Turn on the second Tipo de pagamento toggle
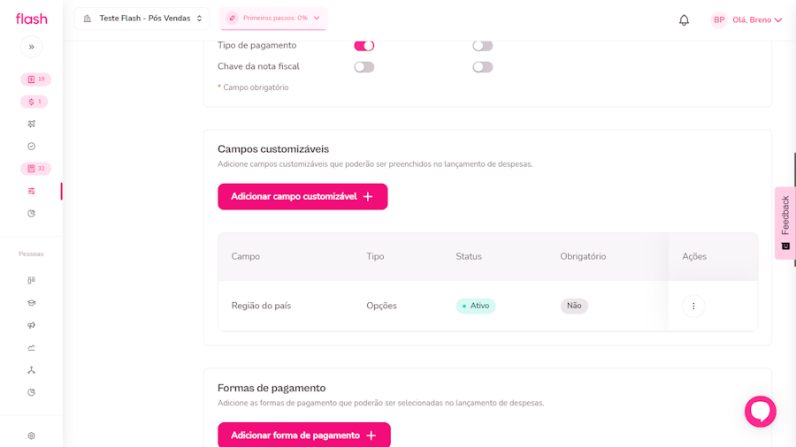 tap(482, 46)
